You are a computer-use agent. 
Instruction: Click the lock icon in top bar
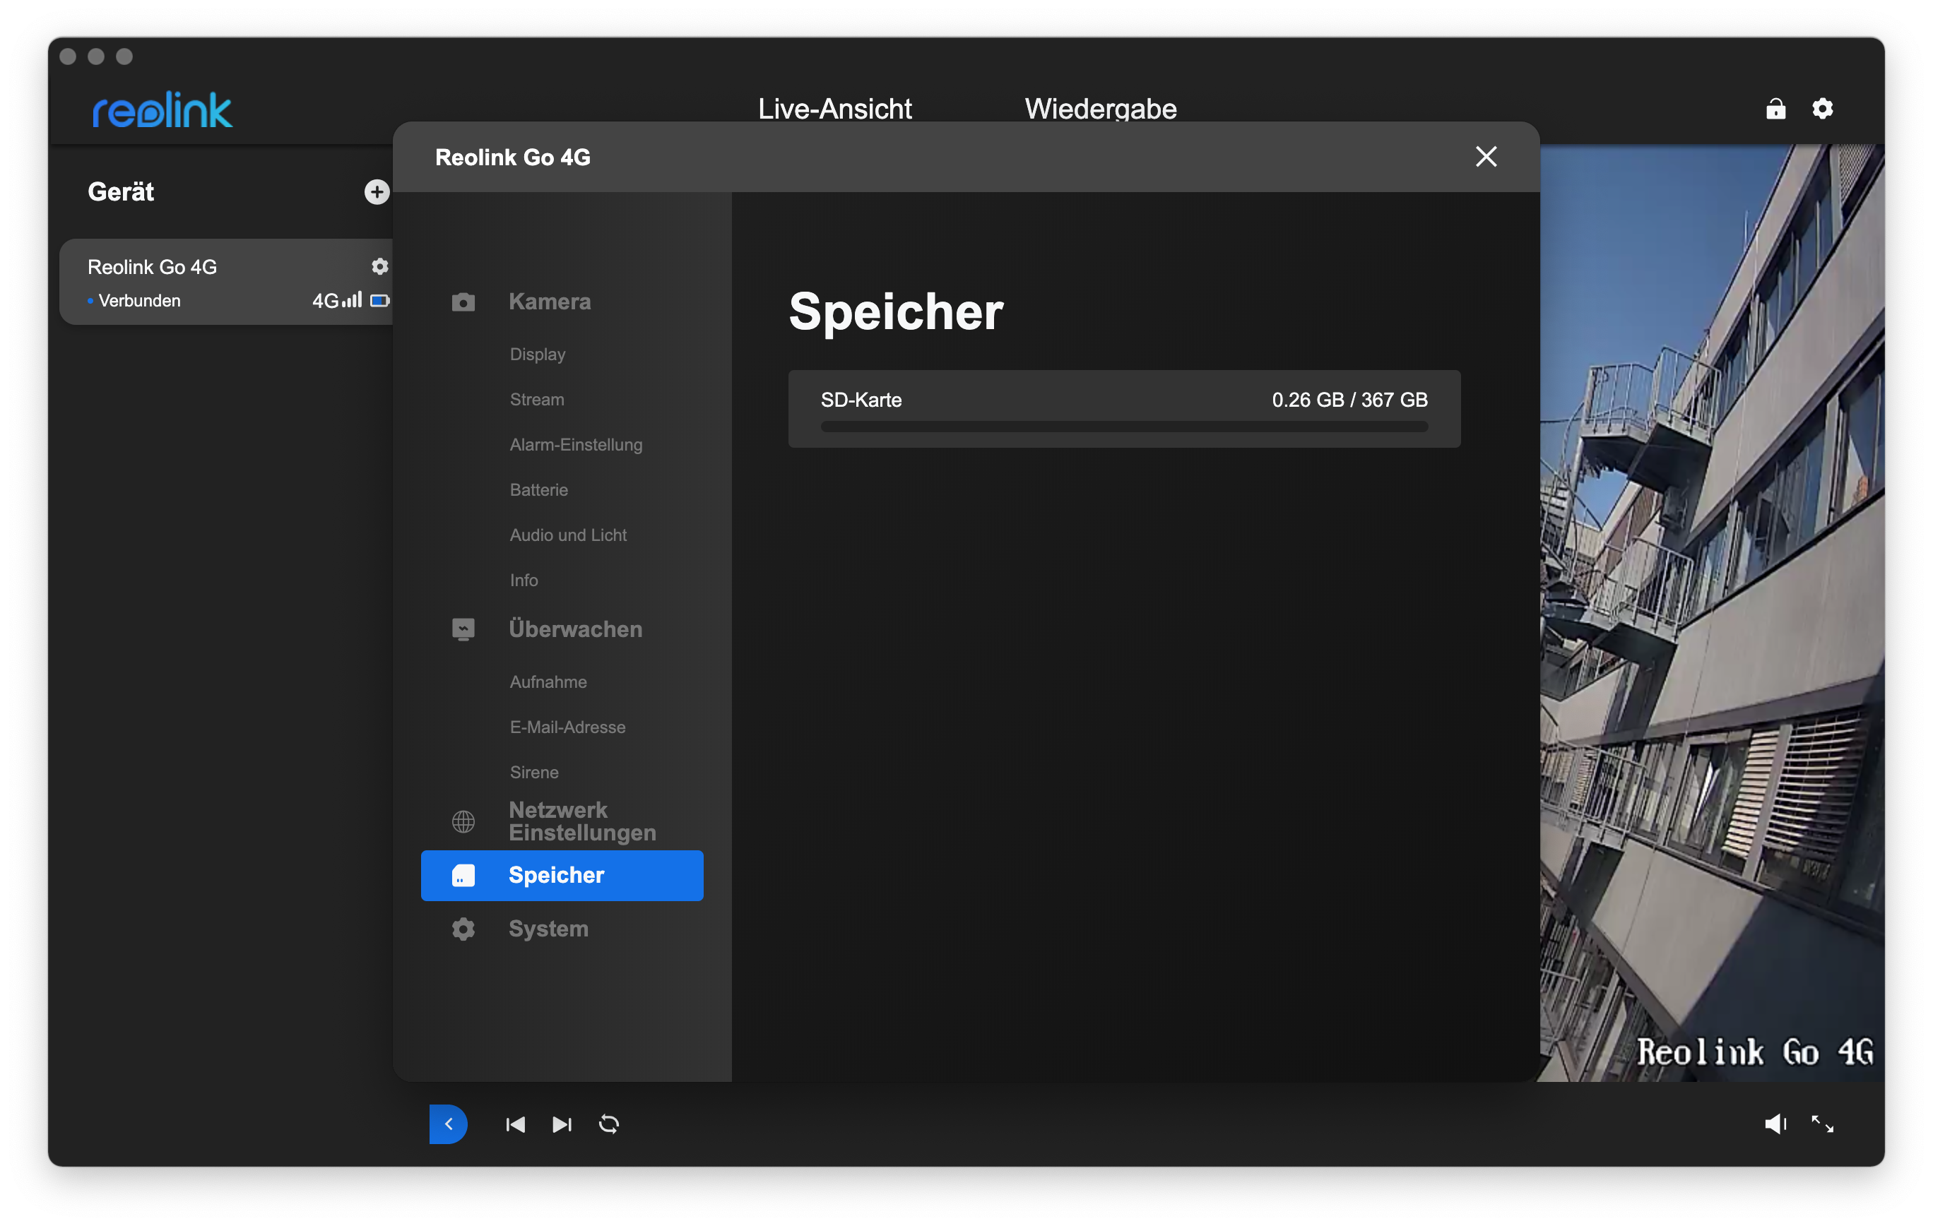pyautogui.click(x=1775, y=109)
